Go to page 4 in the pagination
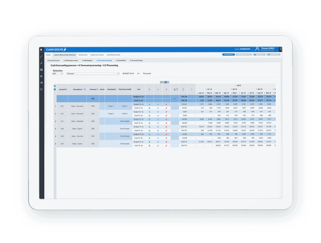The height and width of the screenshot is (243, 321). click(x=168, y=82)
